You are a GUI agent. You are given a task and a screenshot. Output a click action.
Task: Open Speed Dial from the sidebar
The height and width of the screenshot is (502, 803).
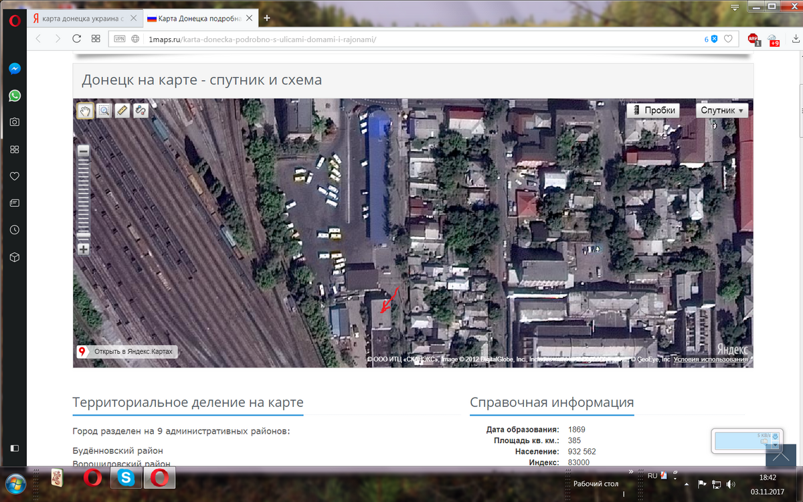(x=14, y=149)
